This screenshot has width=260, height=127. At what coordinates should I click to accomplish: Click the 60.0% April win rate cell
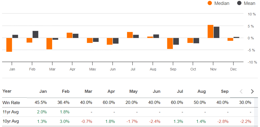point(109,103)
